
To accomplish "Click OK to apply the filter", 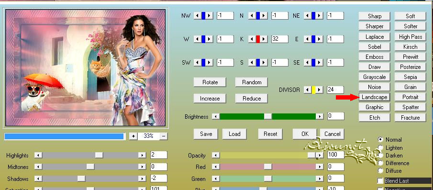I will click(305, 134).
